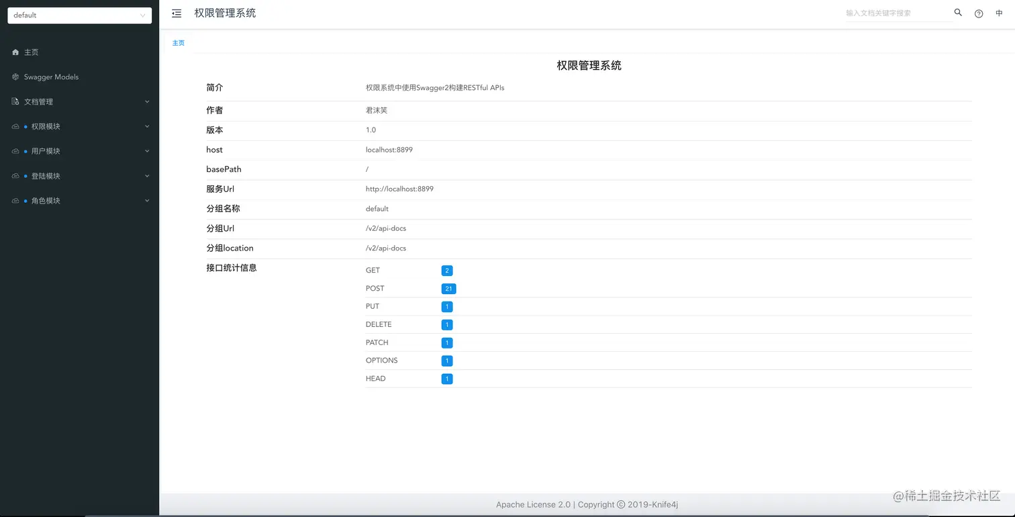Click the GET count badge 2

point(447,271)
